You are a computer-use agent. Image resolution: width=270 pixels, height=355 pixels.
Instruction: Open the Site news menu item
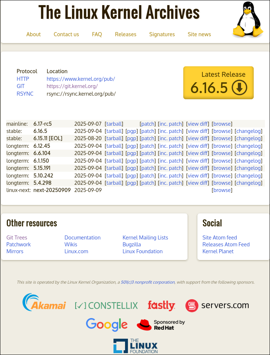click(199, 34)
